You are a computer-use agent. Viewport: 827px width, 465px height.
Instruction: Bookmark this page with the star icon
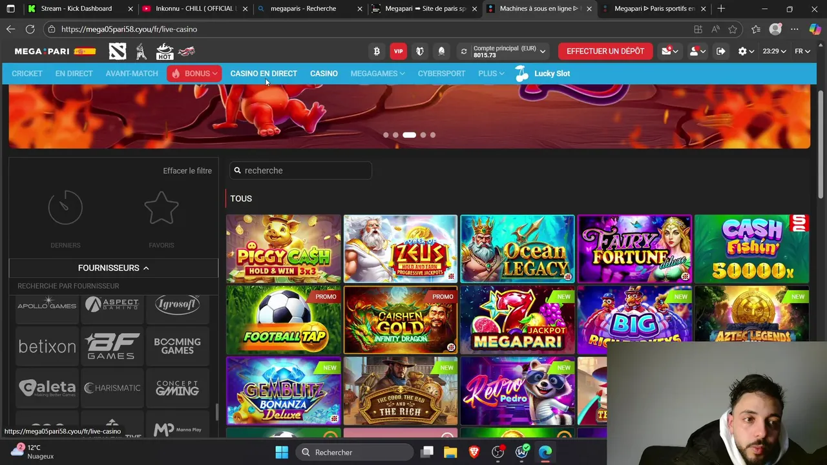[733, 29]
